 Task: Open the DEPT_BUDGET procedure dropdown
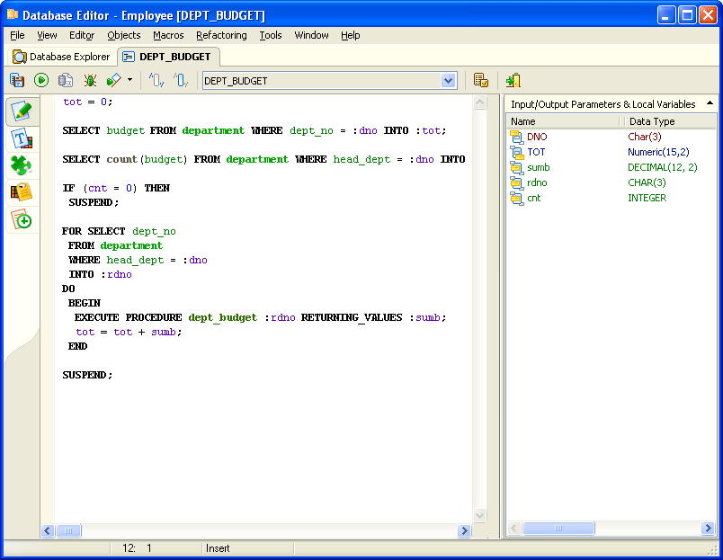(x=449, y=80)
